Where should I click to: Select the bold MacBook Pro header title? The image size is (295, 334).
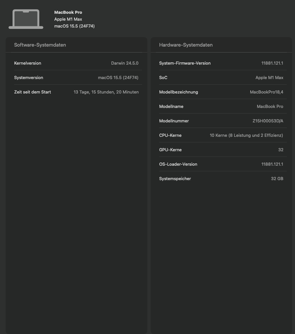[68, 12]
